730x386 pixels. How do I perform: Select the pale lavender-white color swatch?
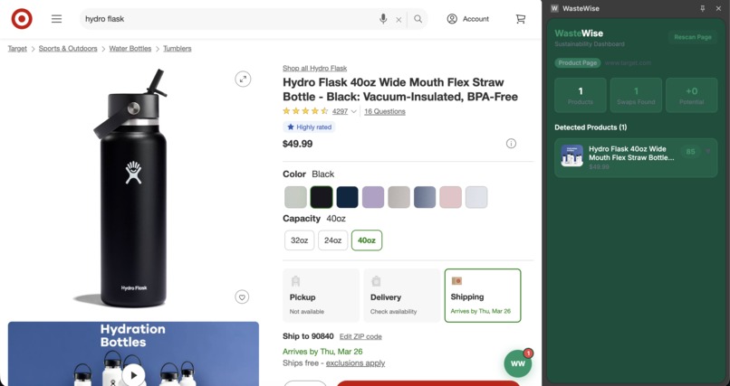(476, 197)
